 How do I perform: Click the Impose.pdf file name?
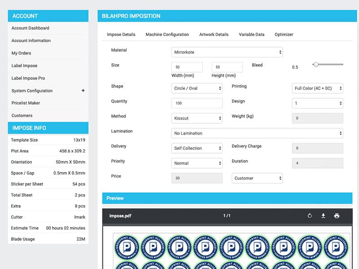(x=120, y=216)
